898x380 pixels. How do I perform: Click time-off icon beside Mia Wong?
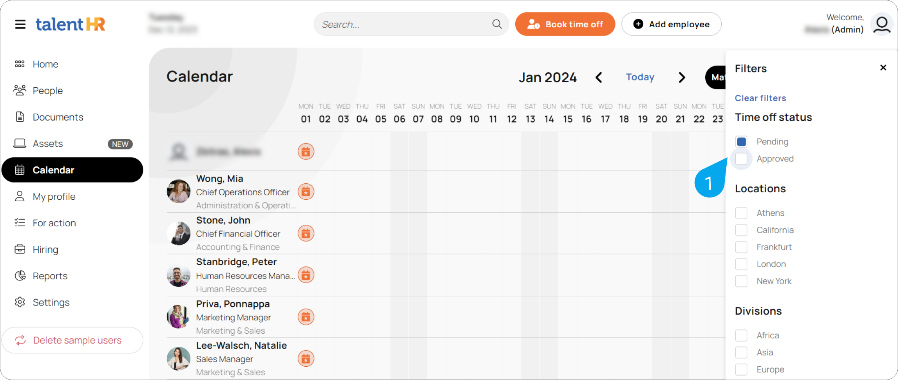click(x=306, y=192)
